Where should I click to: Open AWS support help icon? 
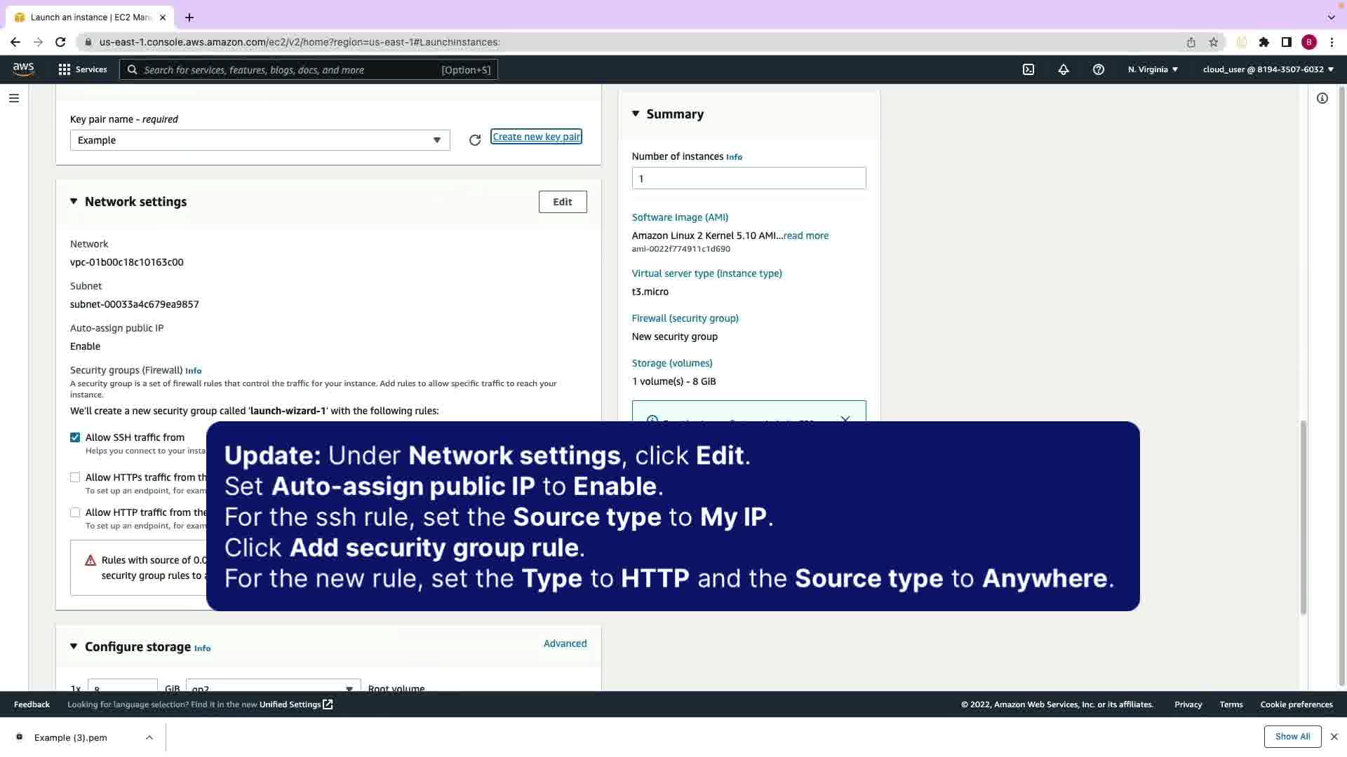click(1099, 69)
